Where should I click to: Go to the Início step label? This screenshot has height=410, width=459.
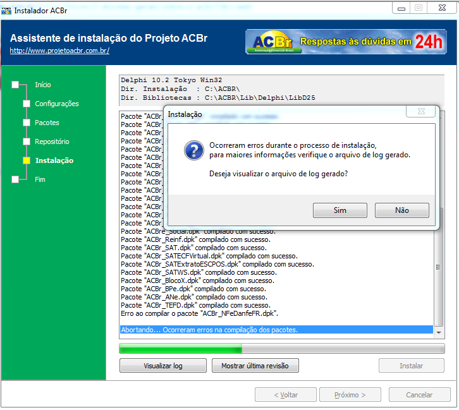tap(43, 85)
